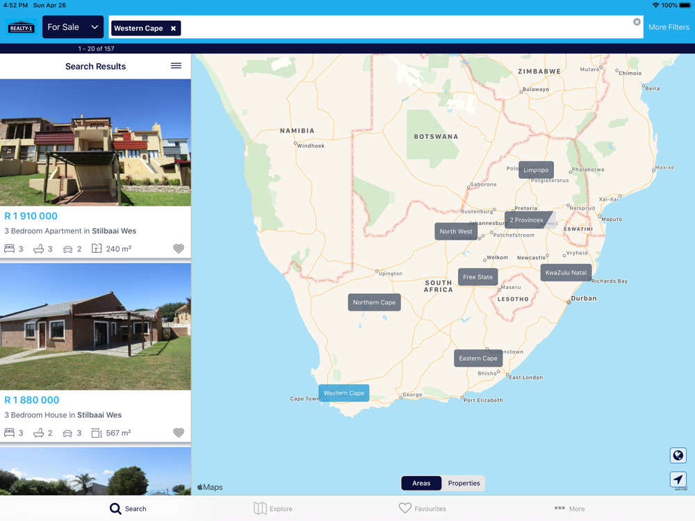The image size is (695, 521).
Task: Clear the search field with the X icon
Action: (x=637, y=22)
